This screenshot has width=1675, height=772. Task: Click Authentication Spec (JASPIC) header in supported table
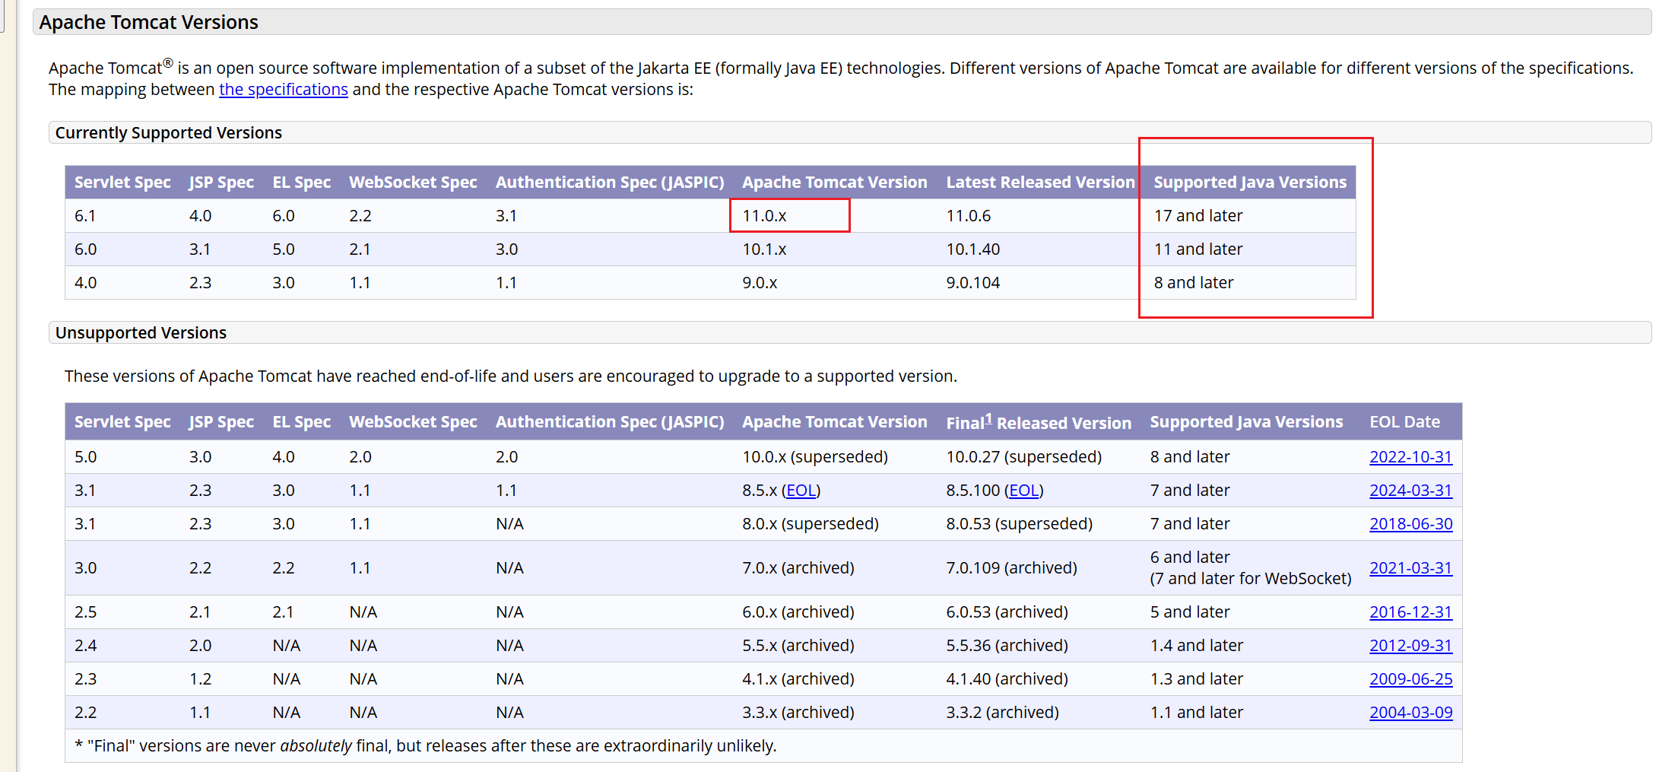(610, 183)
